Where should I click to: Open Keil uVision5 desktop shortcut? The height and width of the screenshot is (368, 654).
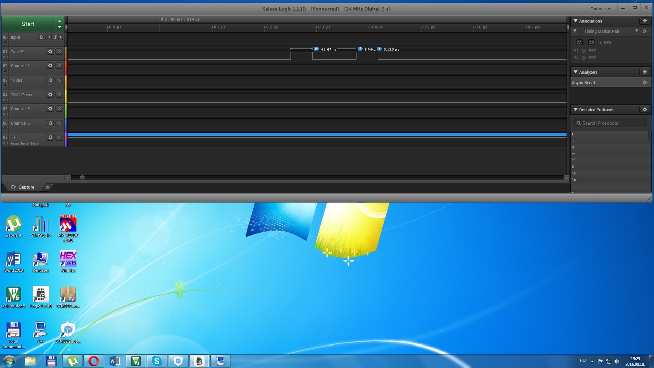[13, 297]
